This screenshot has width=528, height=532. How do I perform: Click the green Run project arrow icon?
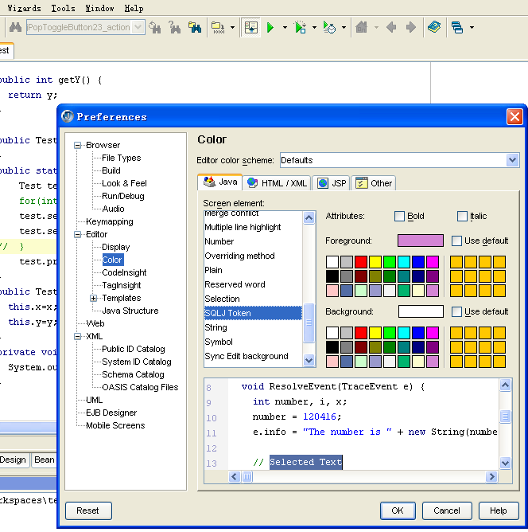[x=271, y=28]
